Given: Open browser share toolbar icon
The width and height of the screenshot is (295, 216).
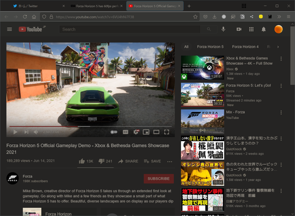Looking at the screenshot, I should pyautogui.click(x=251, y=16).
